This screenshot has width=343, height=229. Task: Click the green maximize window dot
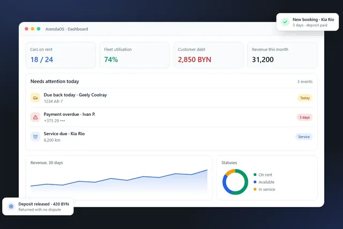(39, 29)
